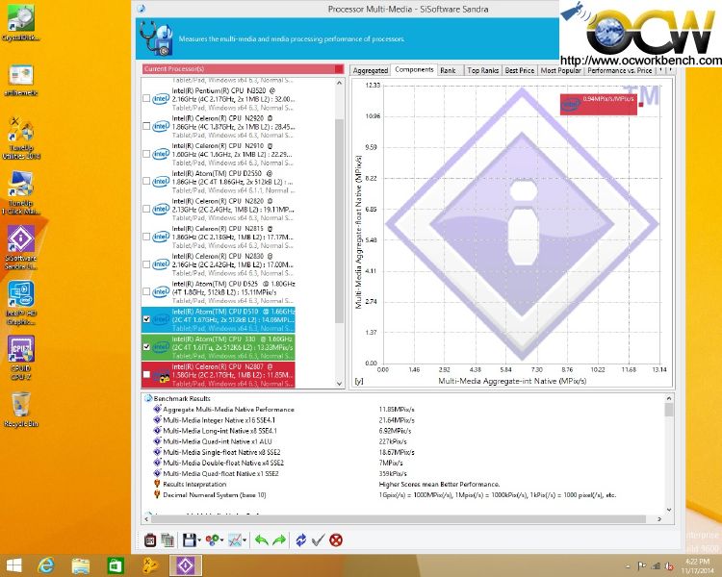Click the Current Processor(s) header bar
This screenshot has width=722, height=577.
(x=243, y=69)
